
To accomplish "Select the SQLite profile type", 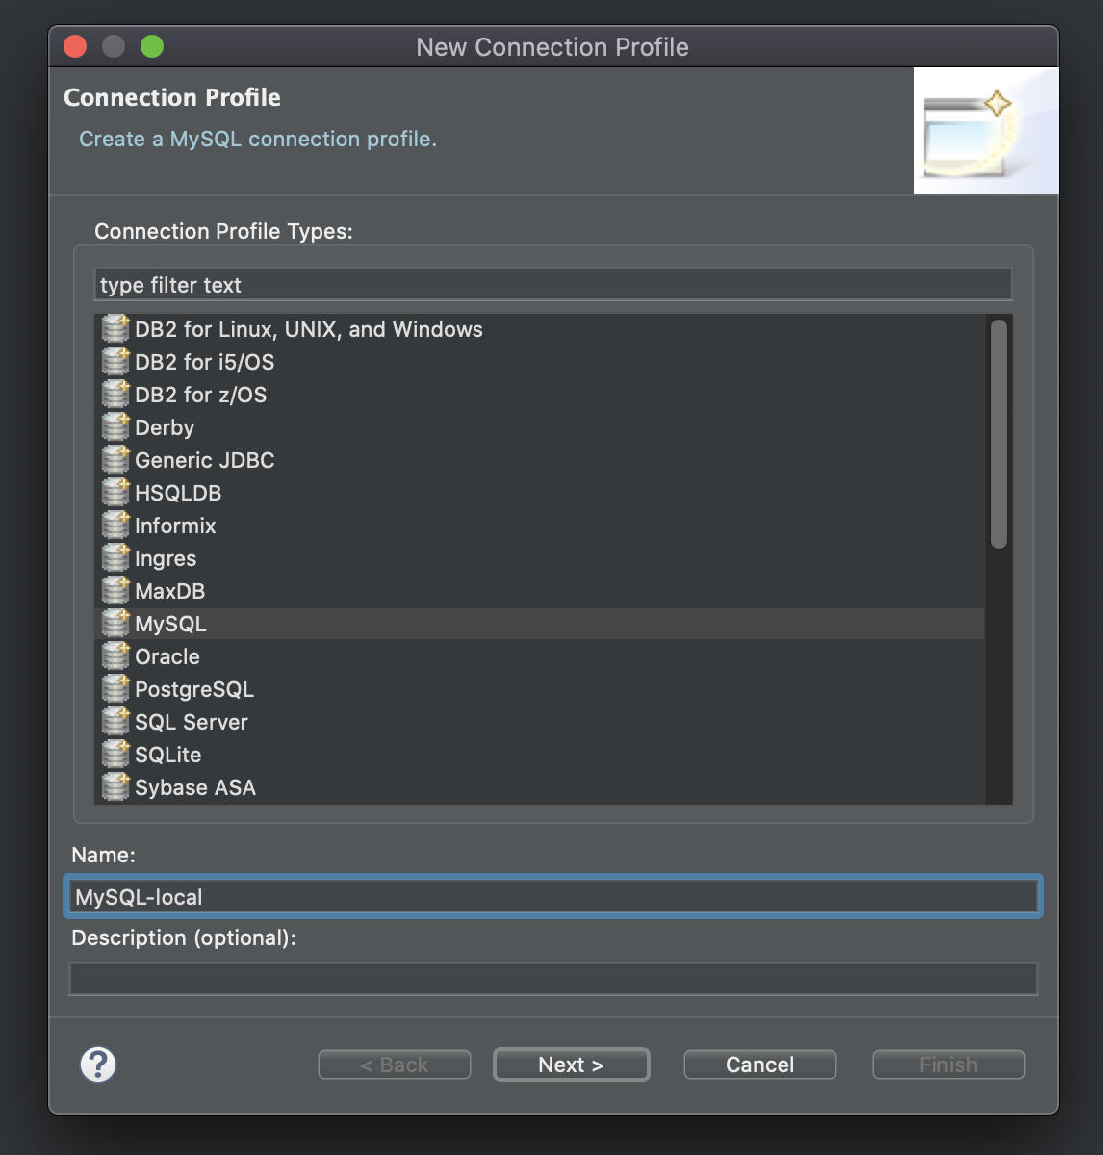I will 540,755.
